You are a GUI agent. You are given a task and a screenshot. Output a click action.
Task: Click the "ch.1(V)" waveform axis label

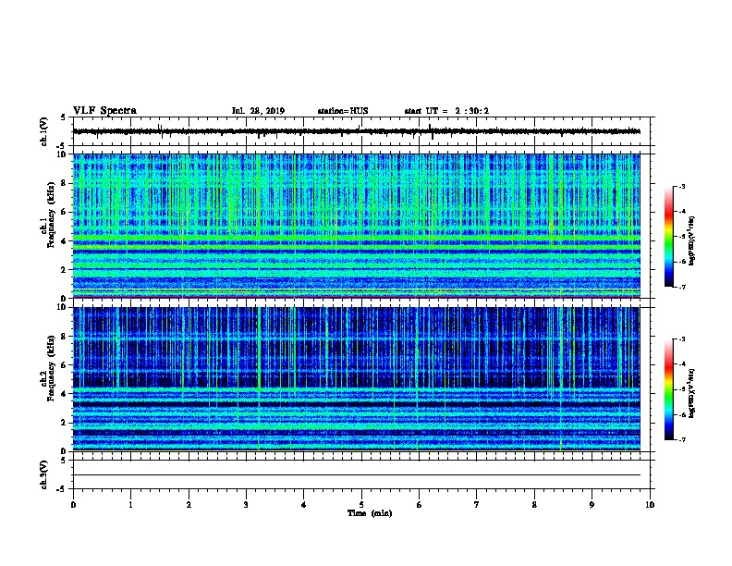[x=43, y=131]
